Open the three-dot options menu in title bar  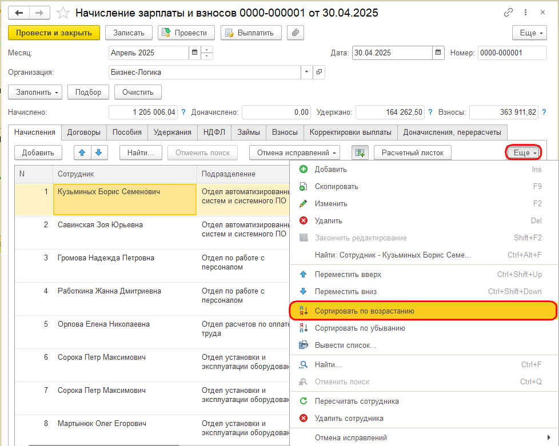click(x=525, y=13)
